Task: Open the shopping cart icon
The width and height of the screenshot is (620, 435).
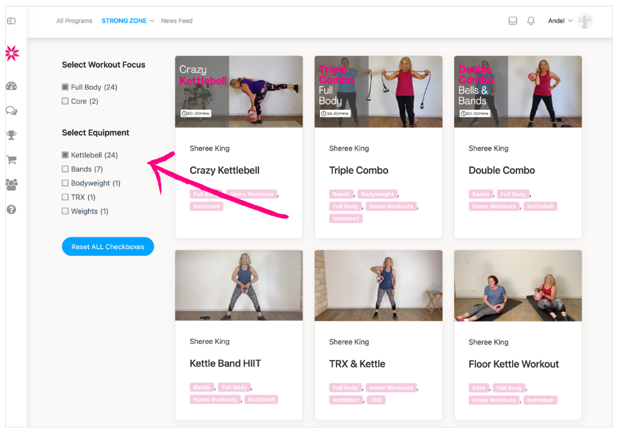Action: pos(11,160)
